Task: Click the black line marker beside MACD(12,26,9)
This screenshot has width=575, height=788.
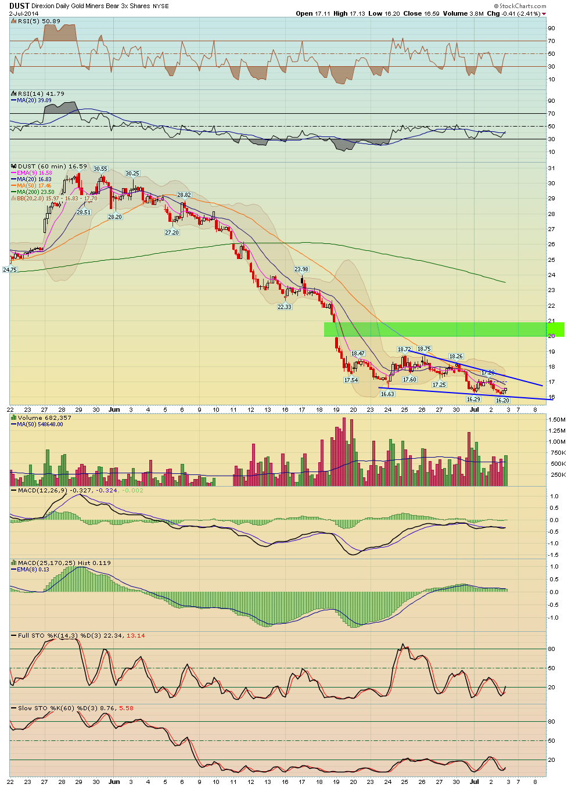Action: click(x=14, y=490)
